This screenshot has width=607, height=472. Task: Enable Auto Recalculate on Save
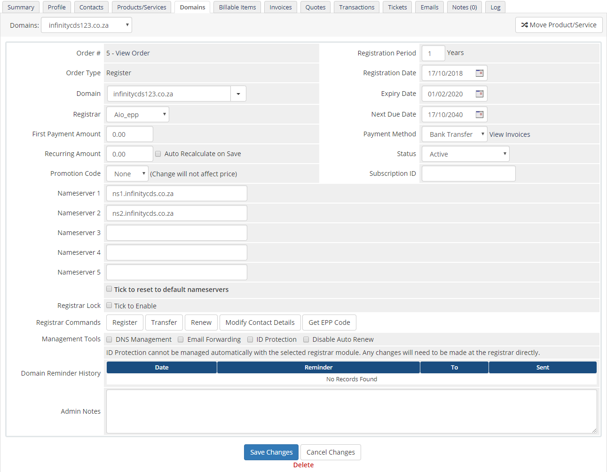coord(158,154)
